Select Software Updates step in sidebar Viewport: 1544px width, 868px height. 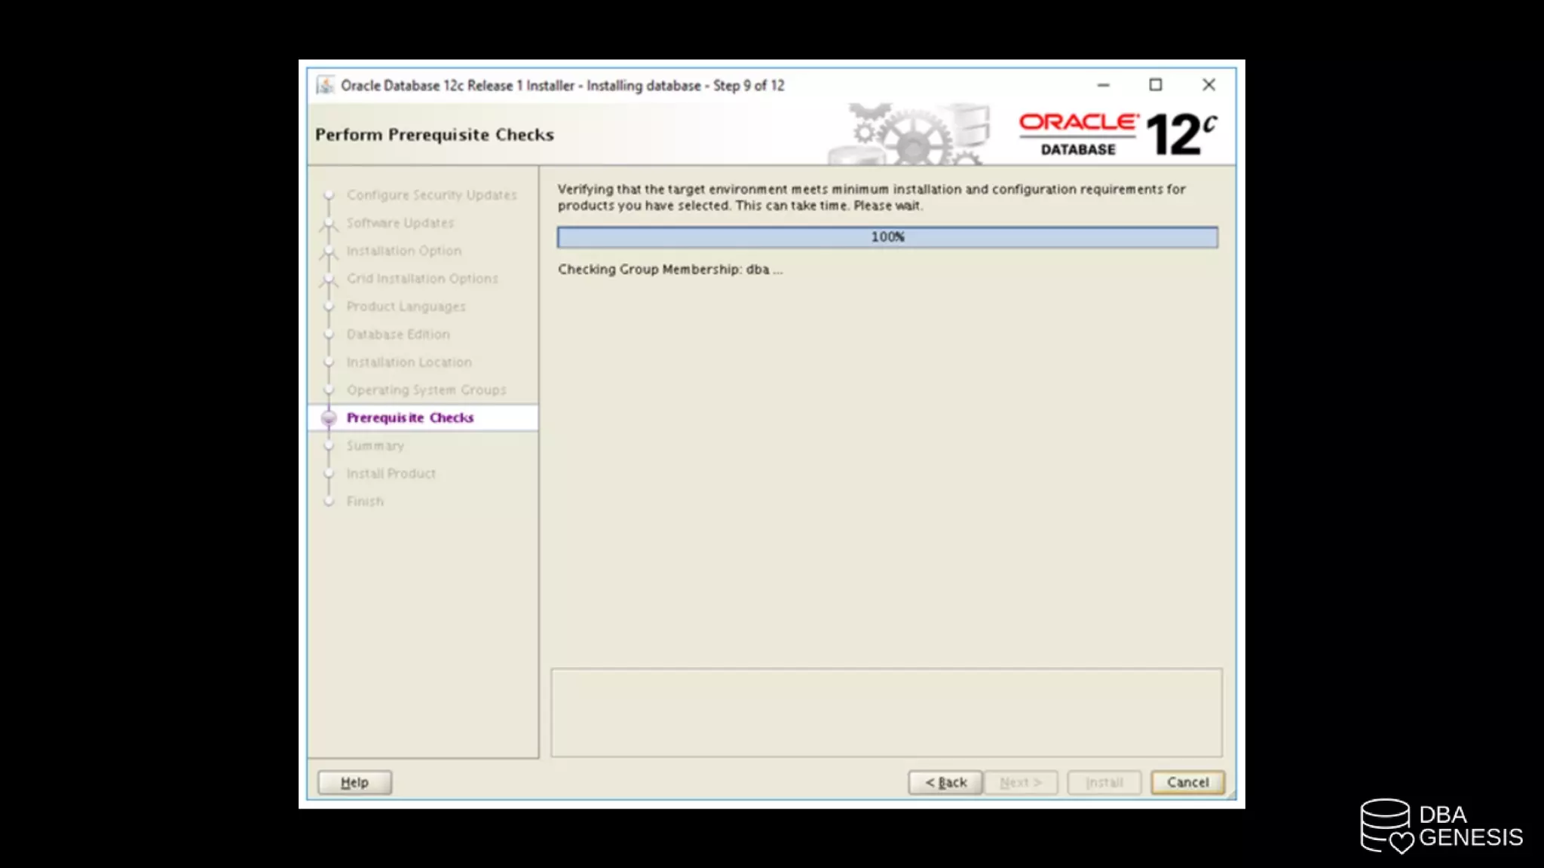tap(400, 223)
